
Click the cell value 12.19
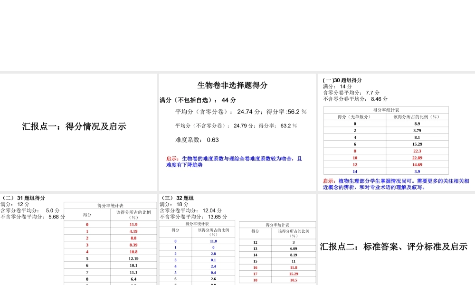(133, 258)
